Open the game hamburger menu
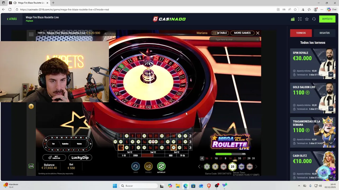This screenshot has width=339, height=190. point(31,34)
